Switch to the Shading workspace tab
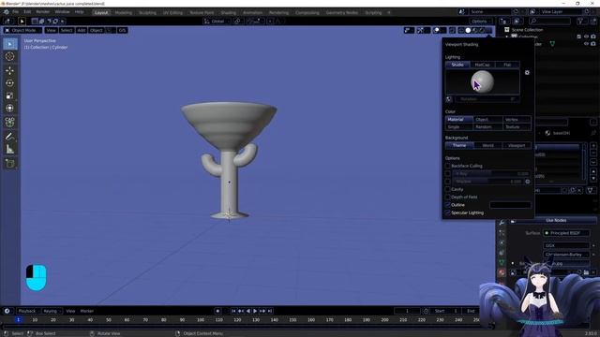 point(228,12)
